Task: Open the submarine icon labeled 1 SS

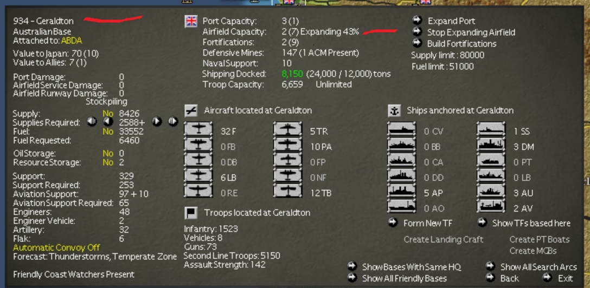Action: click(x=491, y=129)
